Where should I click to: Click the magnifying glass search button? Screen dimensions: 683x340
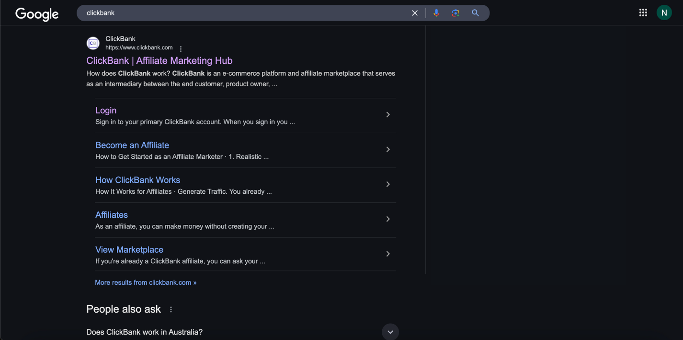coord(475,13)
